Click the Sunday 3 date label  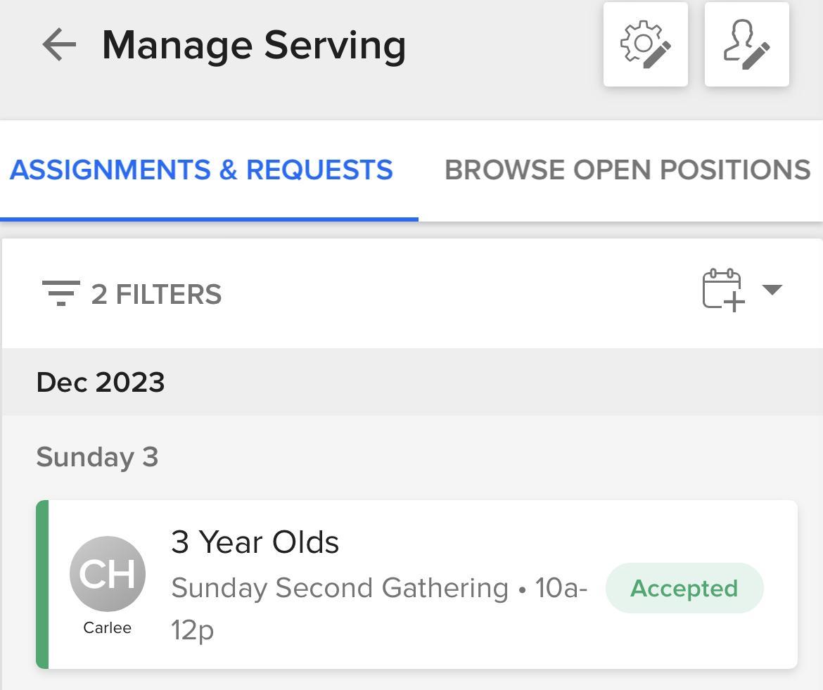(x=97, y=457)
